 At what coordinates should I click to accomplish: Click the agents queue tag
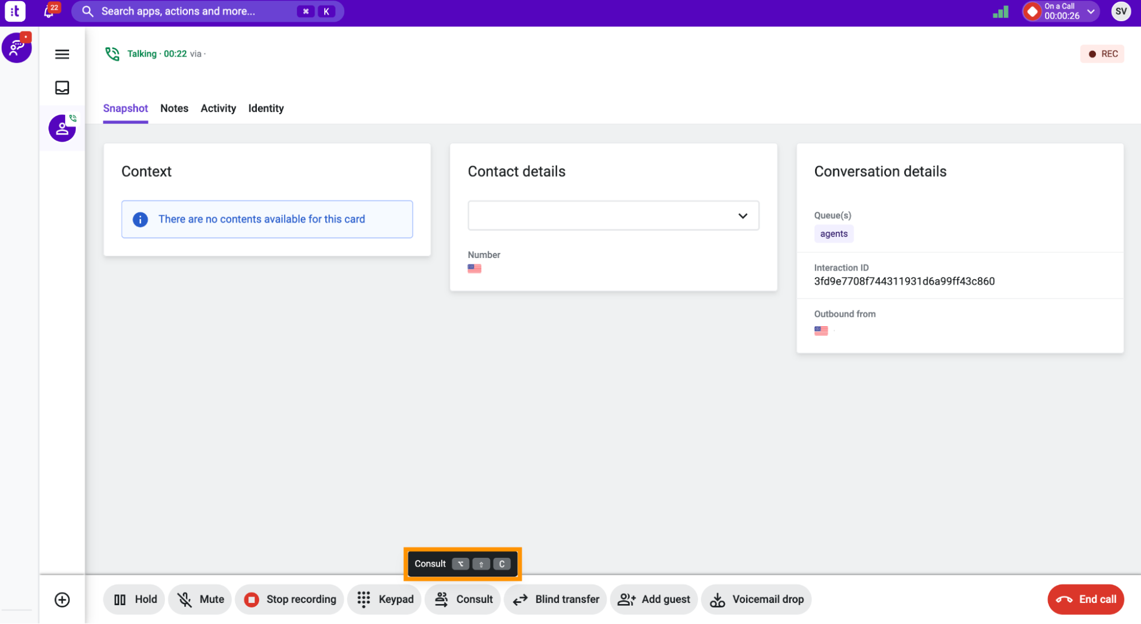click(x=834, y=234)
